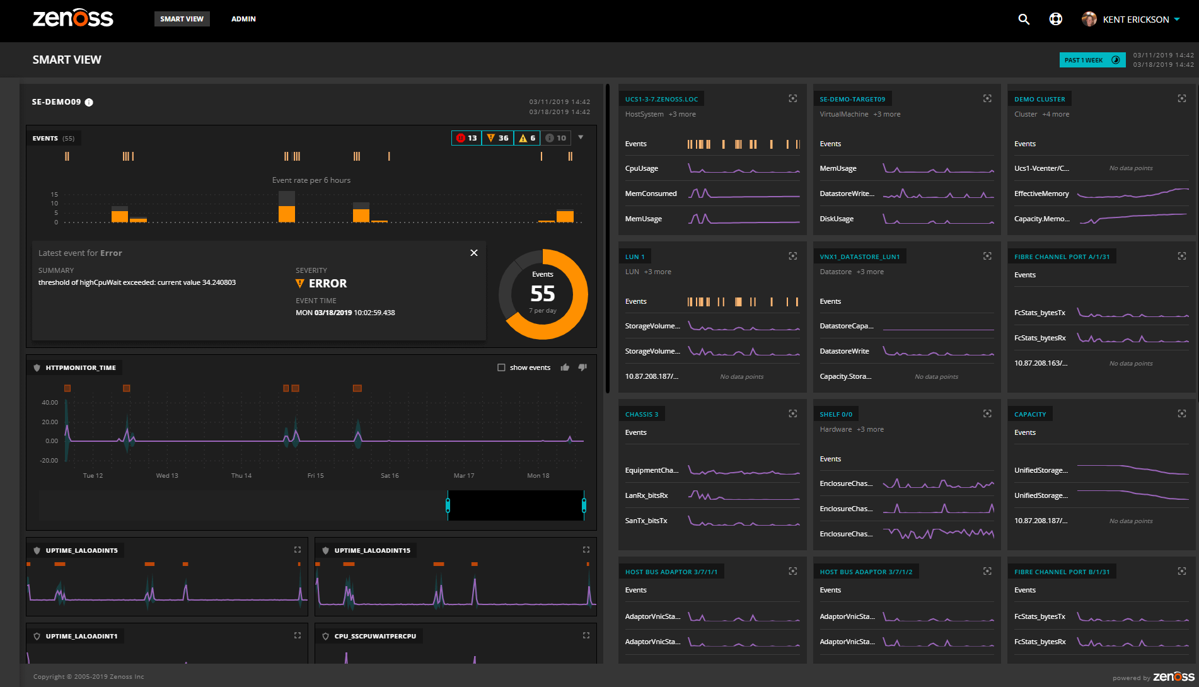This screenshot has height=687, width=1199.
Task: Switch to the Smart View tab
Action: pos(182,19)
